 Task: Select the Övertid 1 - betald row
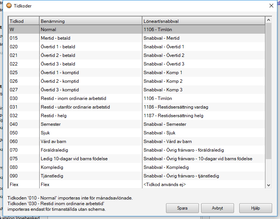90,47
